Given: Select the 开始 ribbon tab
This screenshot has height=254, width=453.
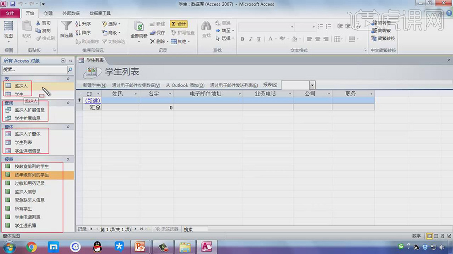Looking at the screenshot, I should coord(30,13).
